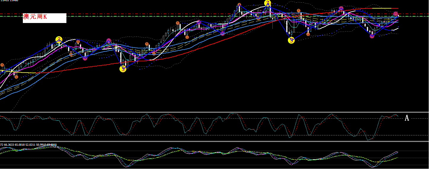
Task: Click the magenta marker at the rightmost end of the zigzag
Action: (x=396, y=14)
